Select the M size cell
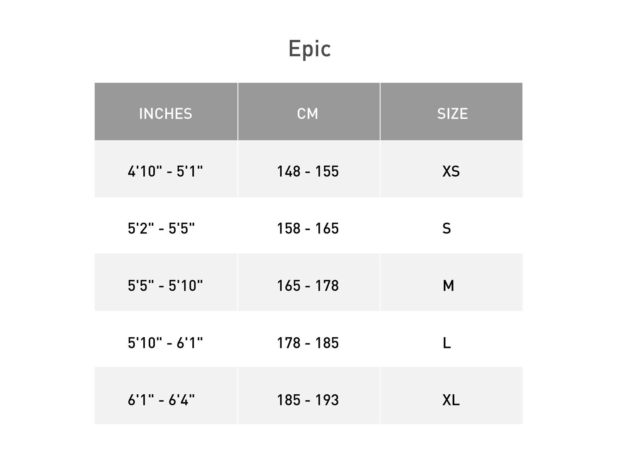This screenshot has width=618, height=463. click(448, 285)
